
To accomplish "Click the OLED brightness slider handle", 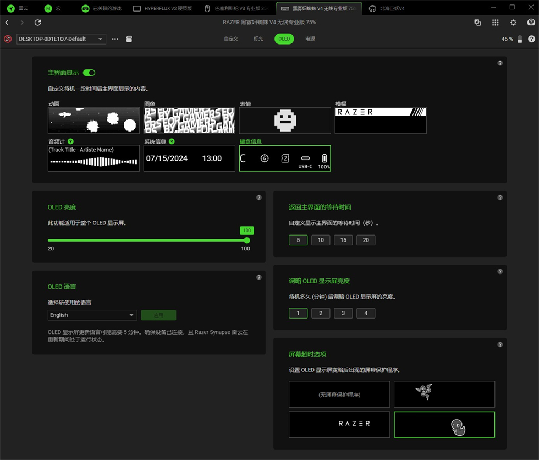I will (247, 240).
